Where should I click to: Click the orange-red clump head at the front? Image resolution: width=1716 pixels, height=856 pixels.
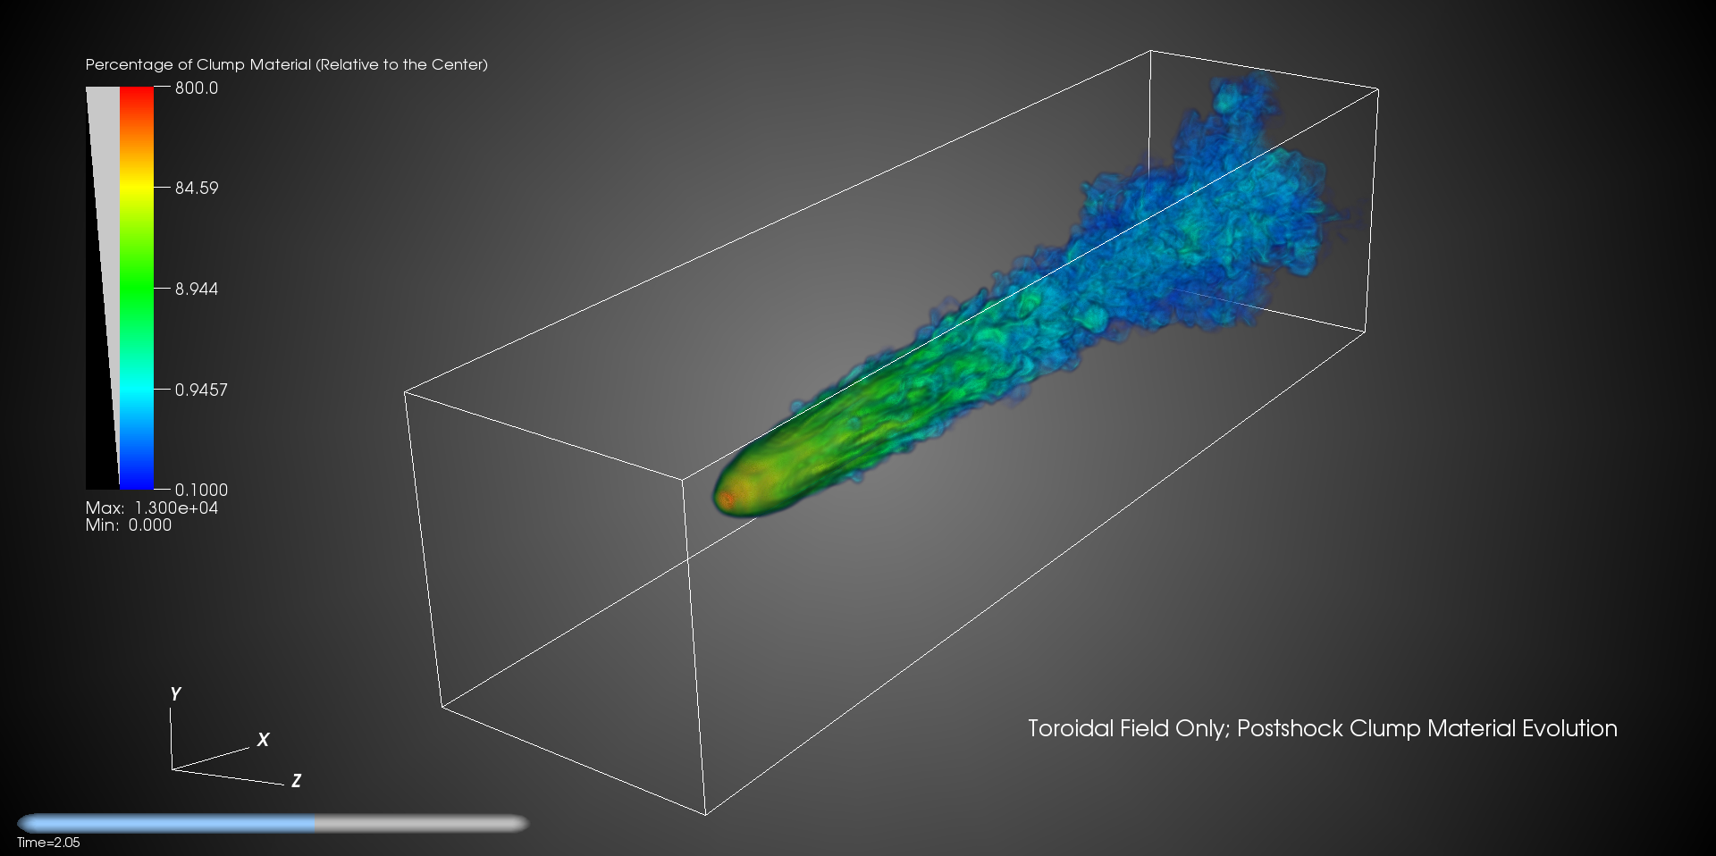pyautogui.click(x=729, y=498)
